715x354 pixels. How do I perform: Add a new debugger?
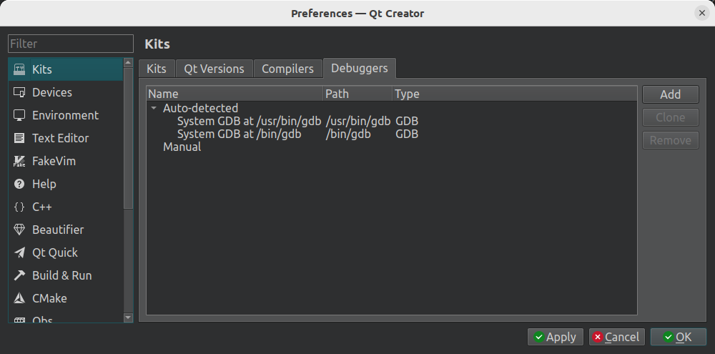pyautogui.click(x=671, y=94)
